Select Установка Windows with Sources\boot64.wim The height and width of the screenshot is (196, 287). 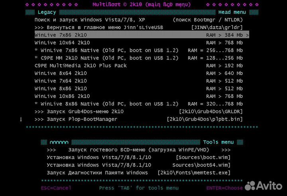click(139, 165)
